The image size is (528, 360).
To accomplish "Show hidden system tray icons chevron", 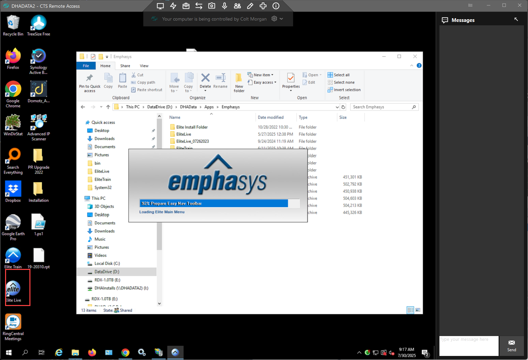I will [359, 353].
